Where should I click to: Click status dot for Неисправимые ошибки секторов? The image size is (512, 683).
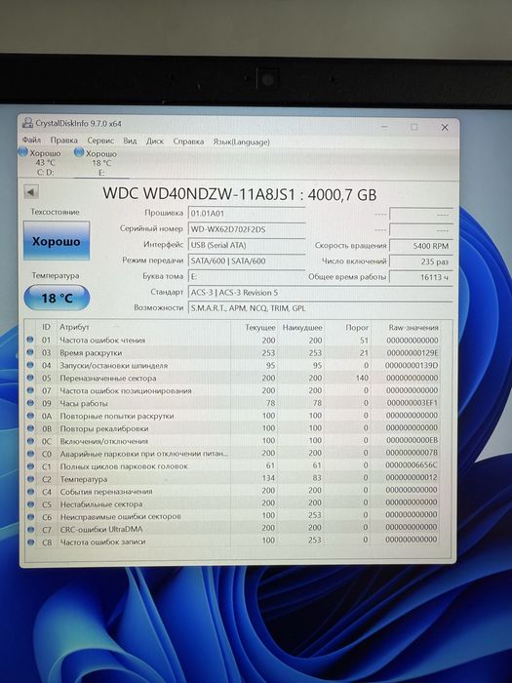(30, 516)
